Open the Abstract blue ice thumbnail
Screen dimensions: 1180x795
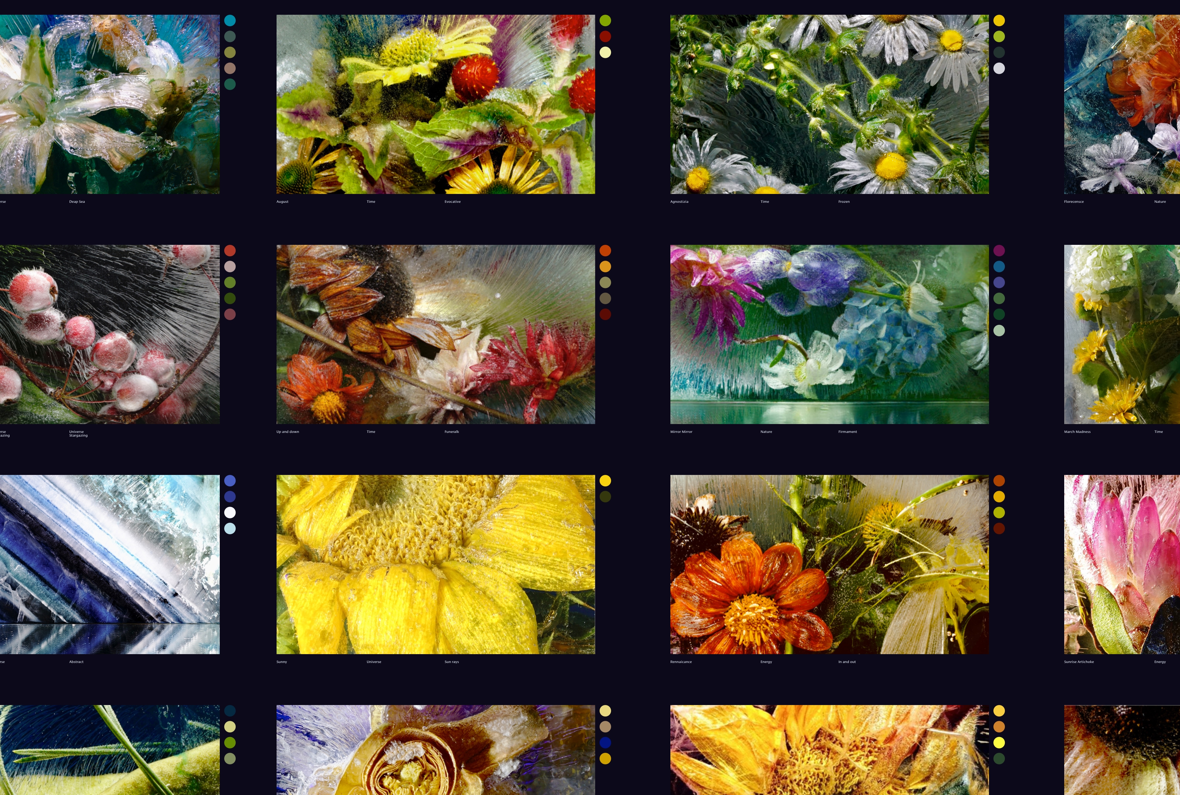(x=110, y=564)
